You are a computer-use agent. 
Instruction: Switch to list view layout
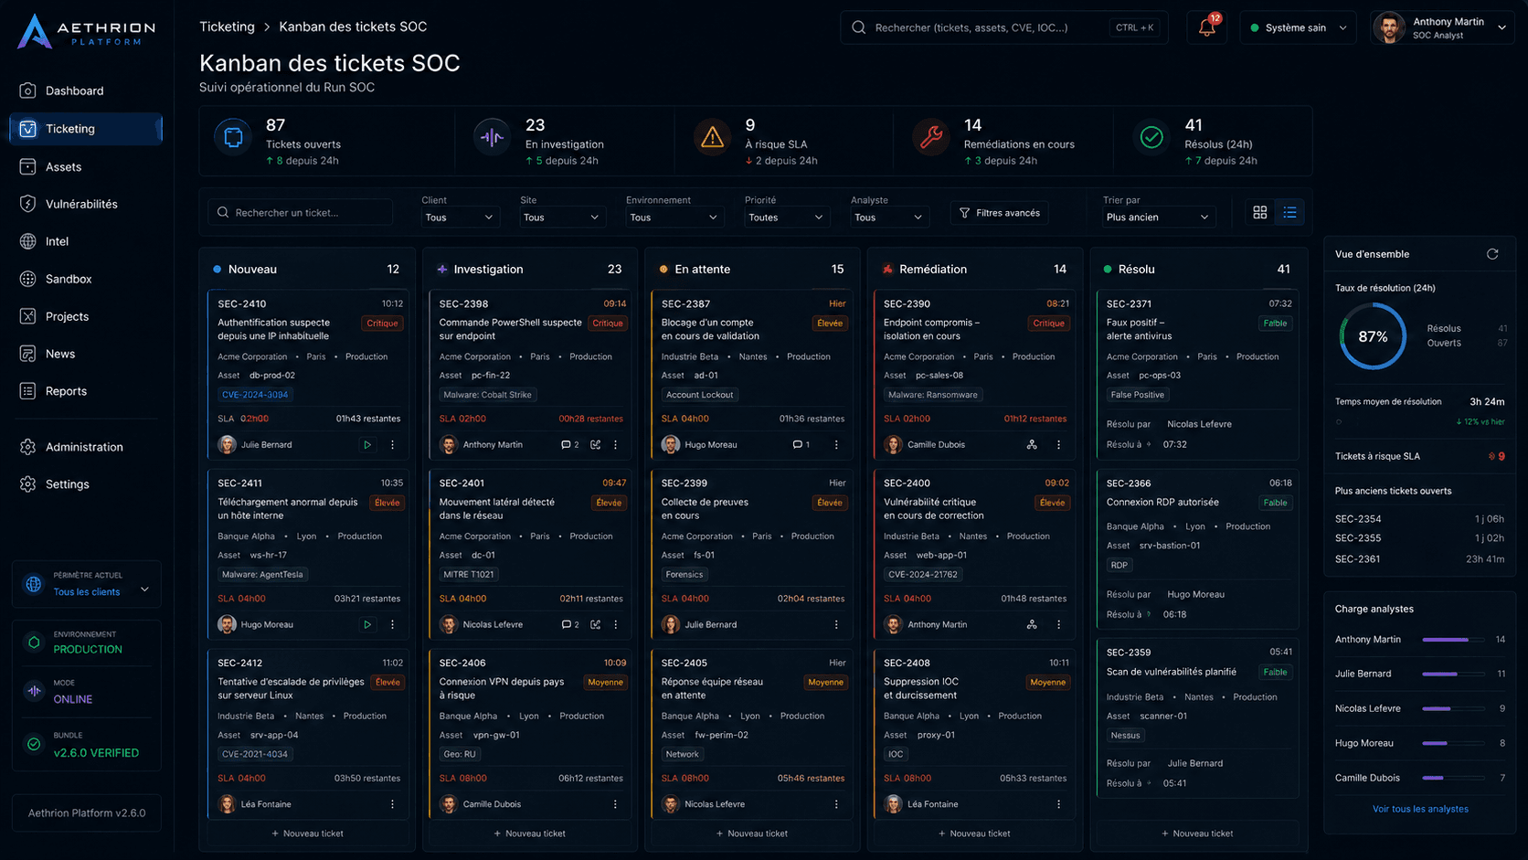(x=1289, y=212)
